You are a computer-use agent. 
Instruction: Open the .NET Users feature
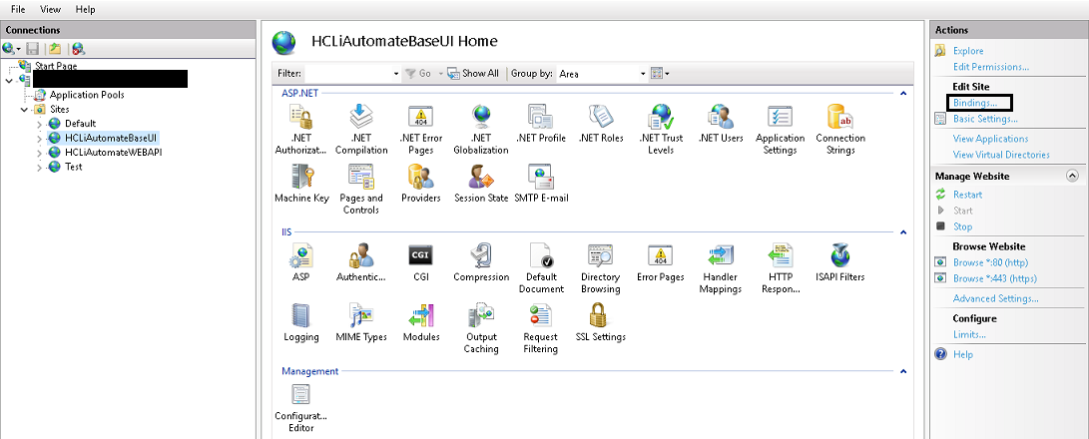coord(721,124)
